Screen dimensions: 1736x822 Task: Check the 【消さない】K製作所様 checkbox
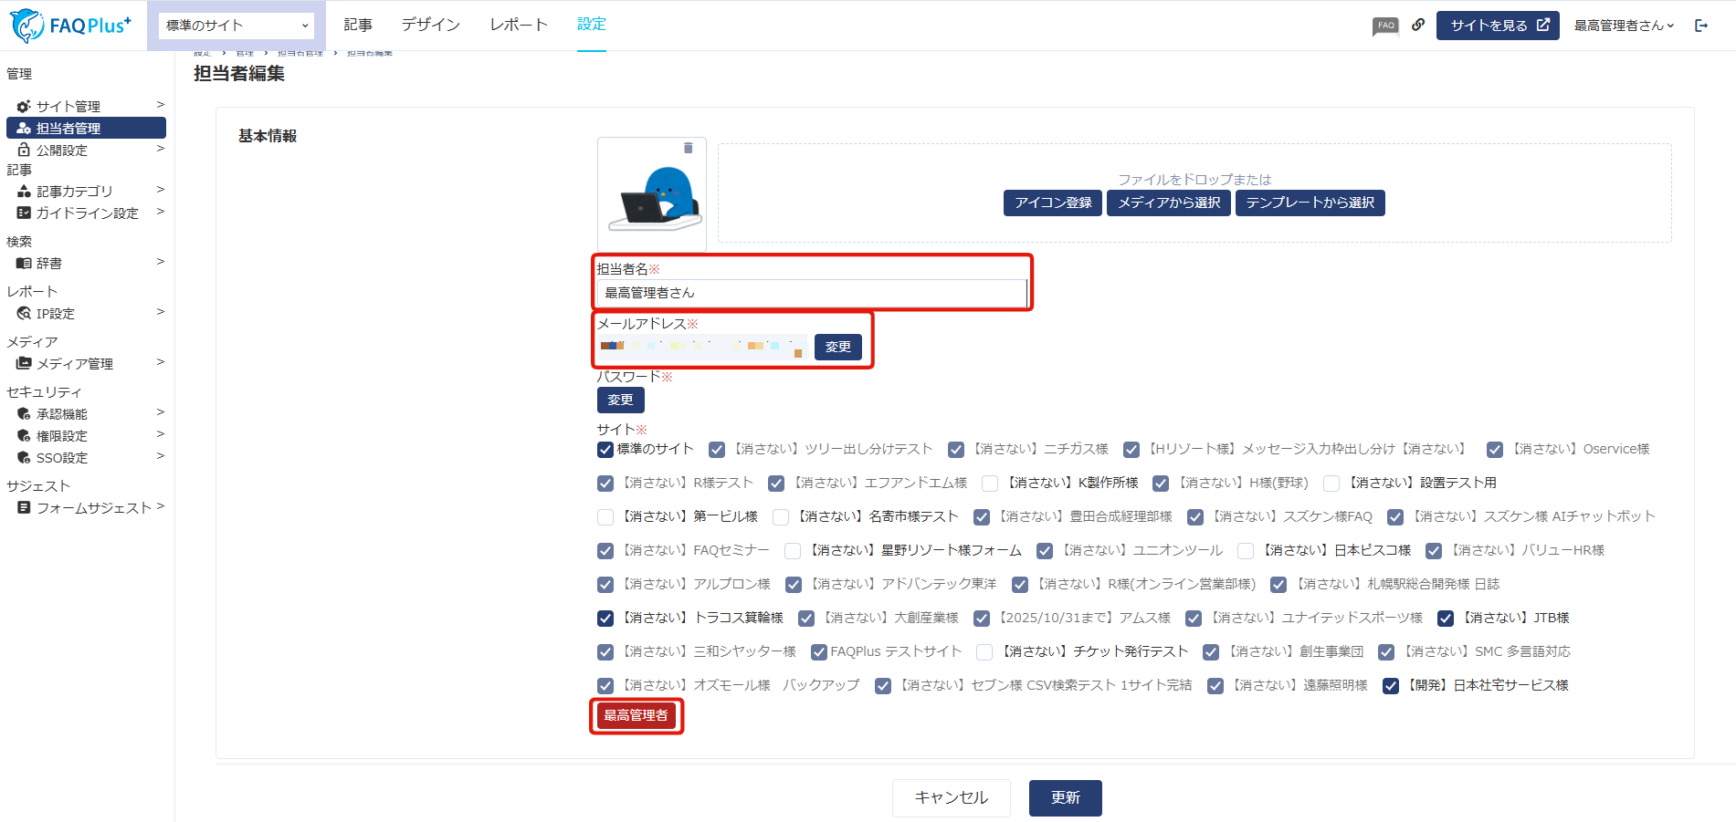pos(990,484)
